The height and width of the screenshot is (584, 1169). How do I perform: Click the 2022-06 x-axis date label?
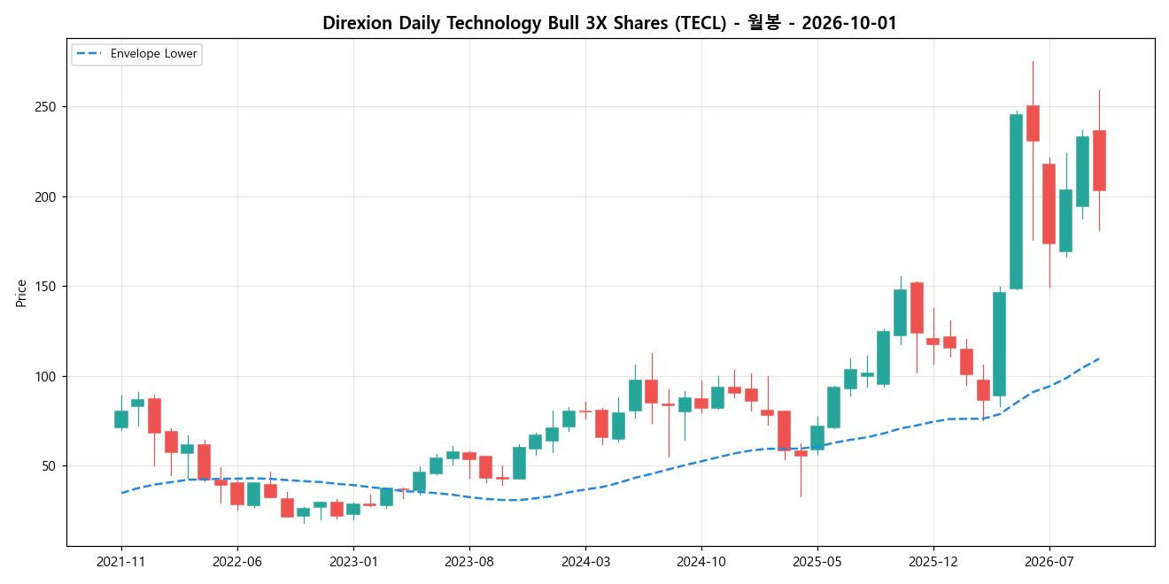(x=237, y=562)
